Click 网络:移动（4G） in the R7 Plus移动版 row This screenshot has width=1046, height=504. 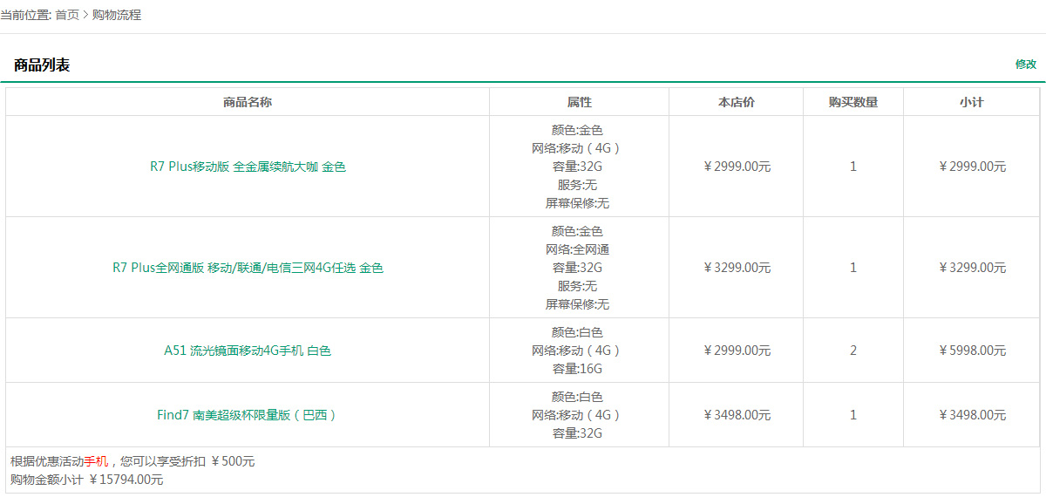(577, 148)
